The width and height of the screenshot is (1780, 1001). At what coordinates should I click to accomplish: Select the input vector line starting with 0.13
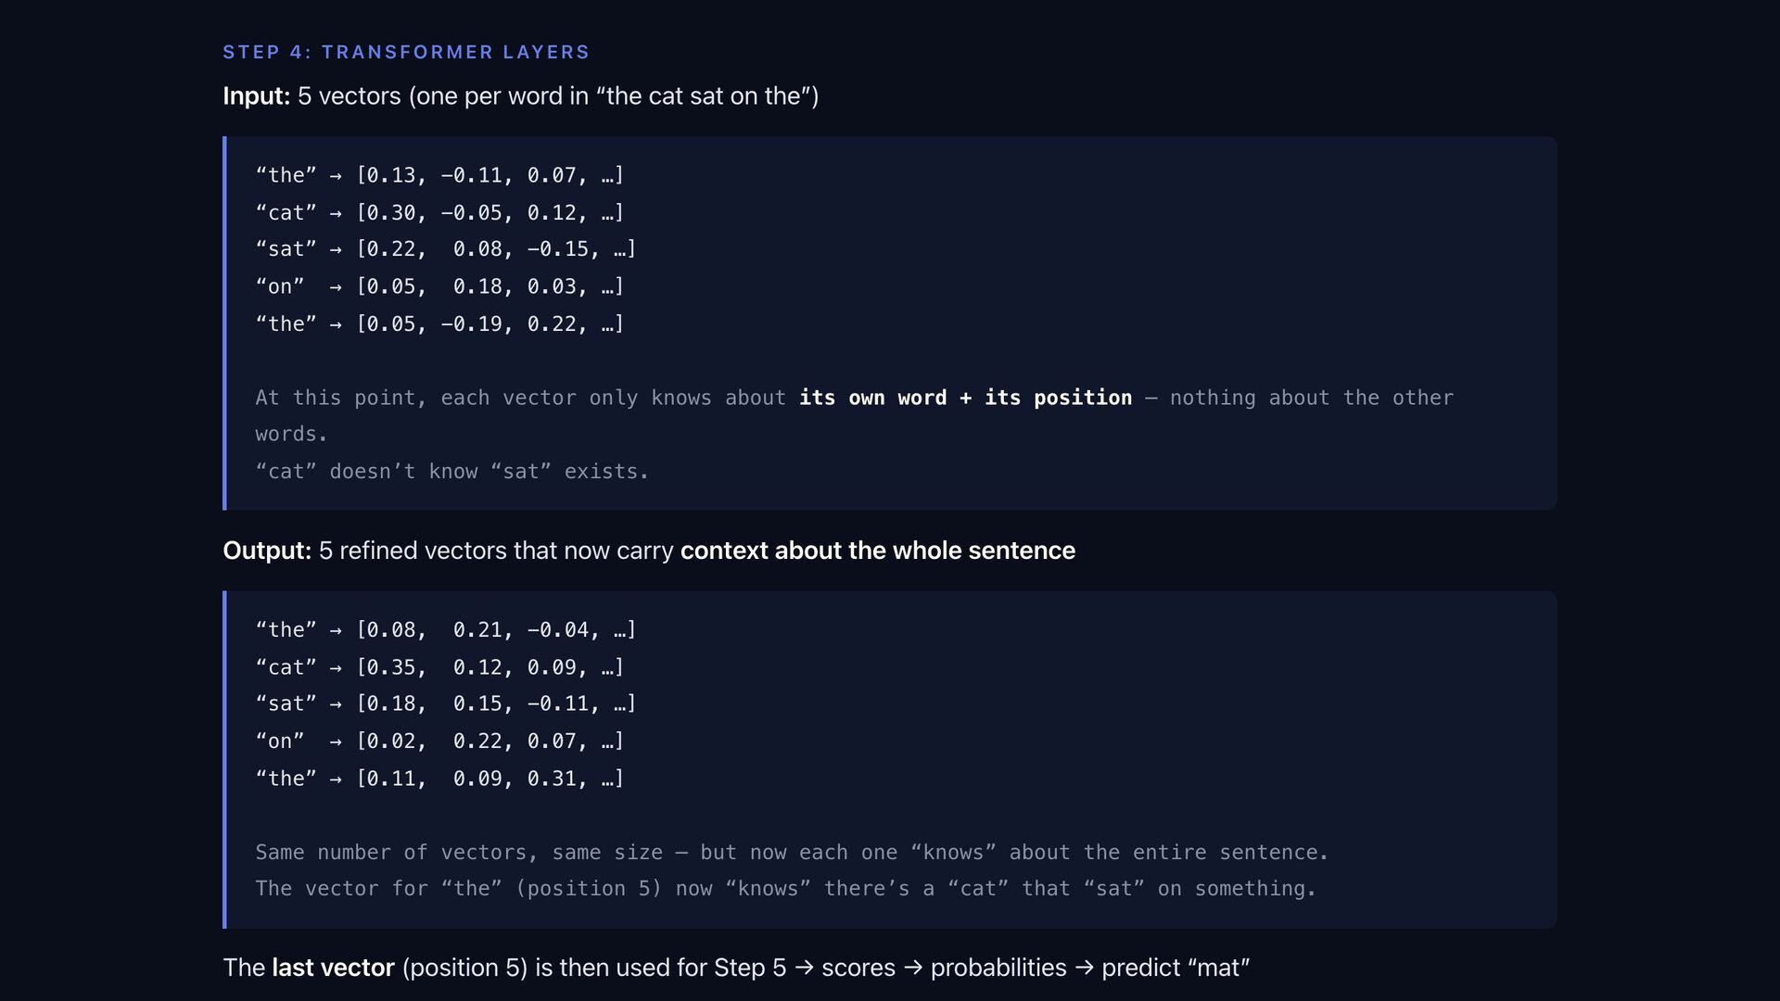[439, 175]
